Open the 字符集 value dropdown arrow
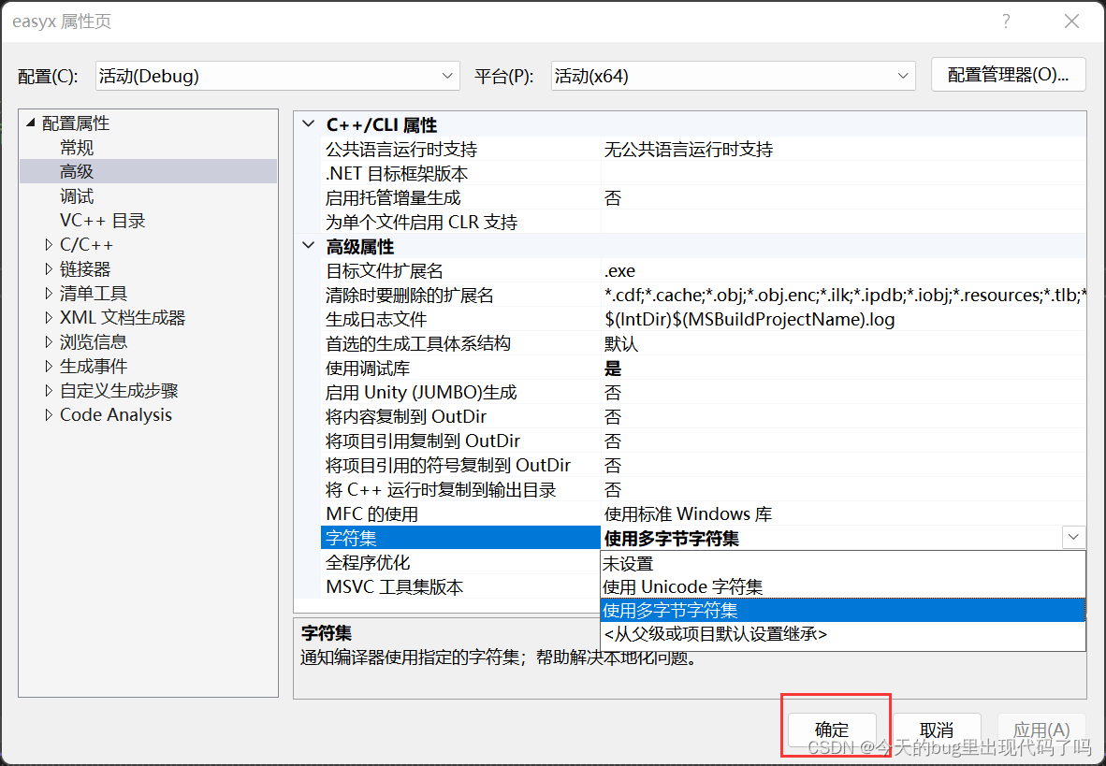 (x=1073, y=537)
